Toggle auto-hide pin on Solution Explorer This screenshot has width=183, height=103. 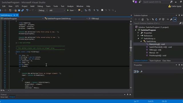[179, 15]
